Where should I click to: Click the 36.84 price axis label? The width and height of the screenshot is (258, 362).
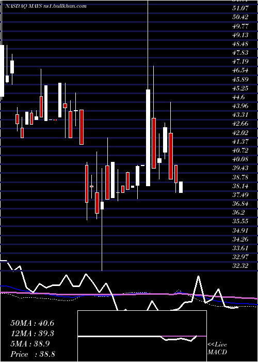tap(241, 204)
